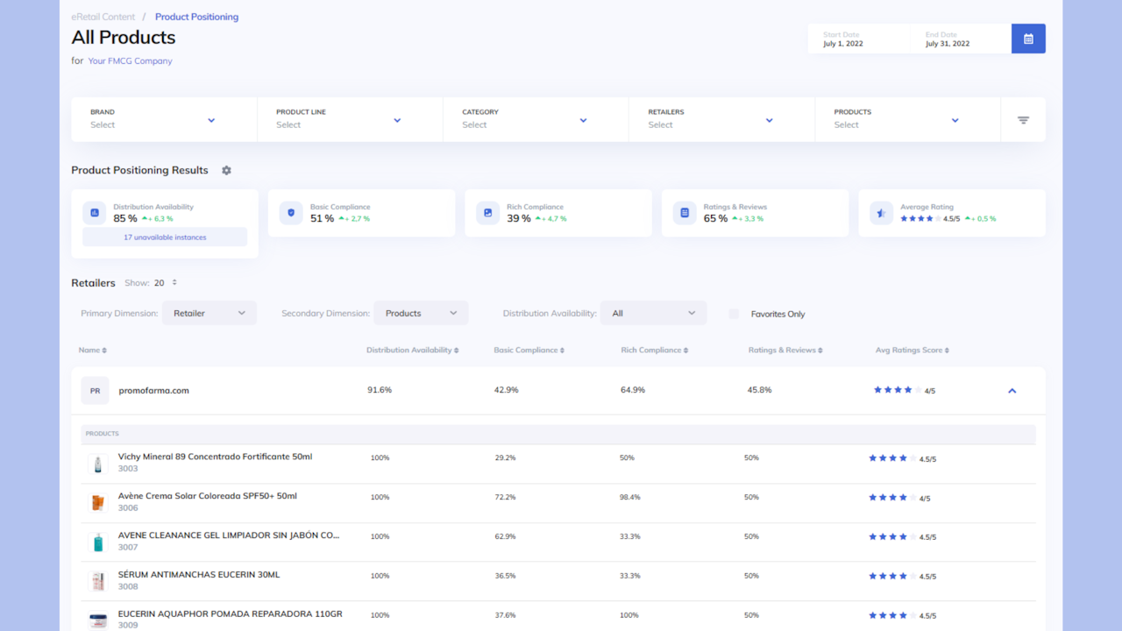Click the Basic Compliance shield icon
Image resolution: width=1122 pixels, height=631 pixels.
[291, 213]
